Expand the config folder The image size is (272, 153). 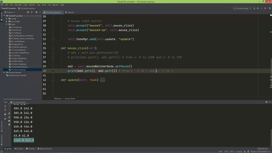click(7, 19)
